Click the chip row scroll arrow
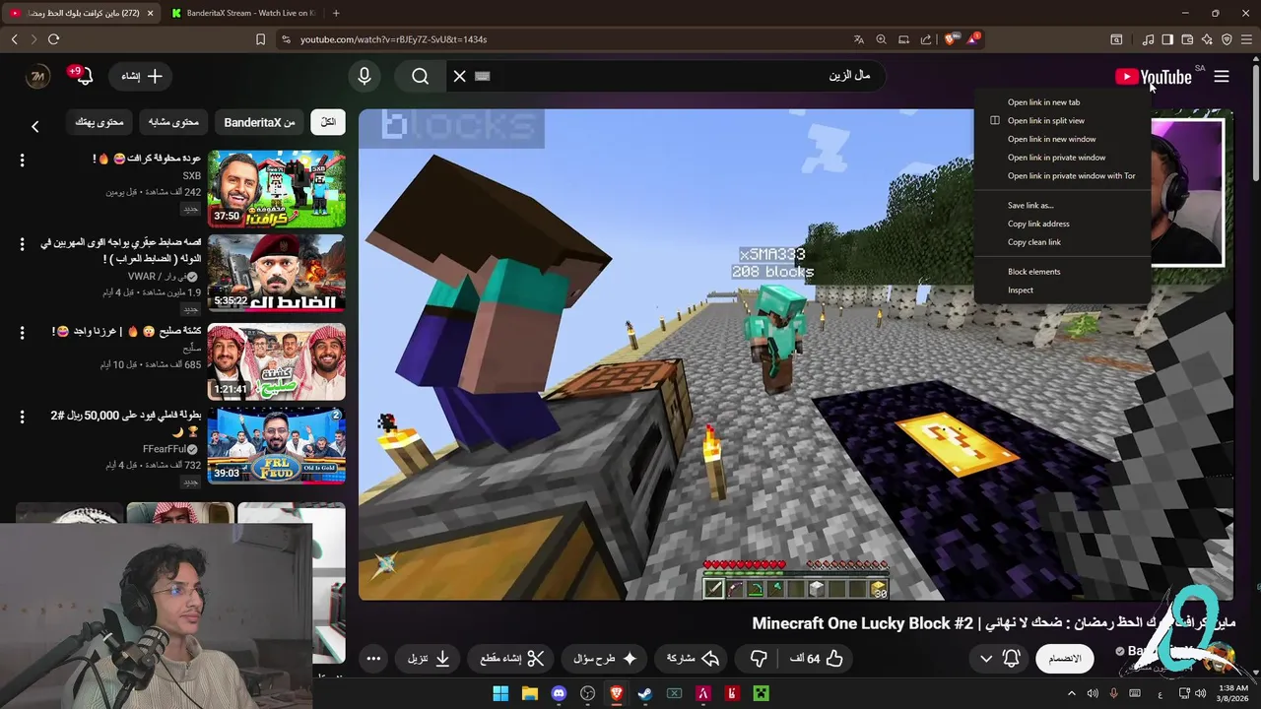This screenshot has height=709, width=1261. pos(35,126)
